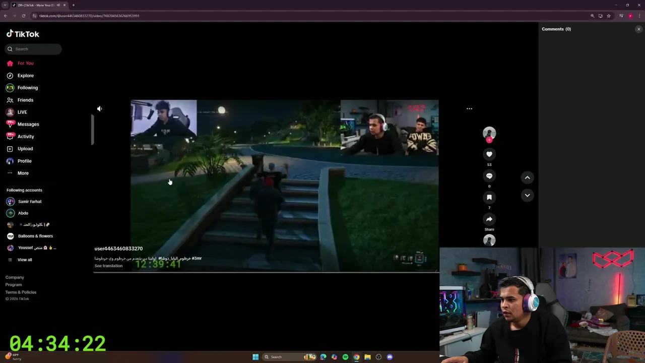Image resolution: width=645 pixels, height=363 pixels.
Task: Open Messages in the sidebar
Action: [x=22, y=124]
